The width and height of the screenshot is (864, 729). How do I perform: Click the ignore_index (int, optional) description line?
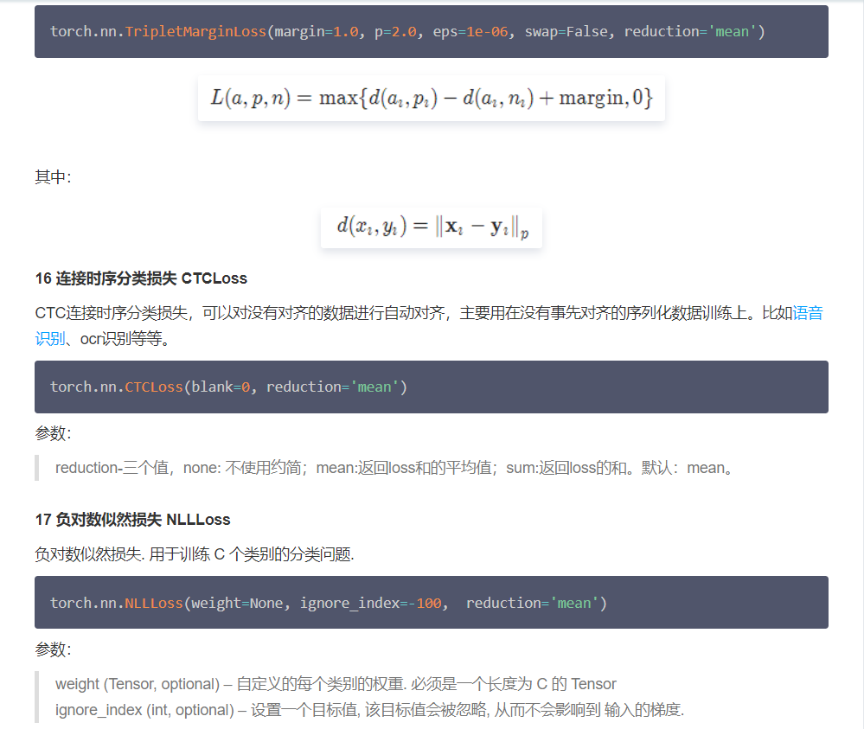point(370,710)
